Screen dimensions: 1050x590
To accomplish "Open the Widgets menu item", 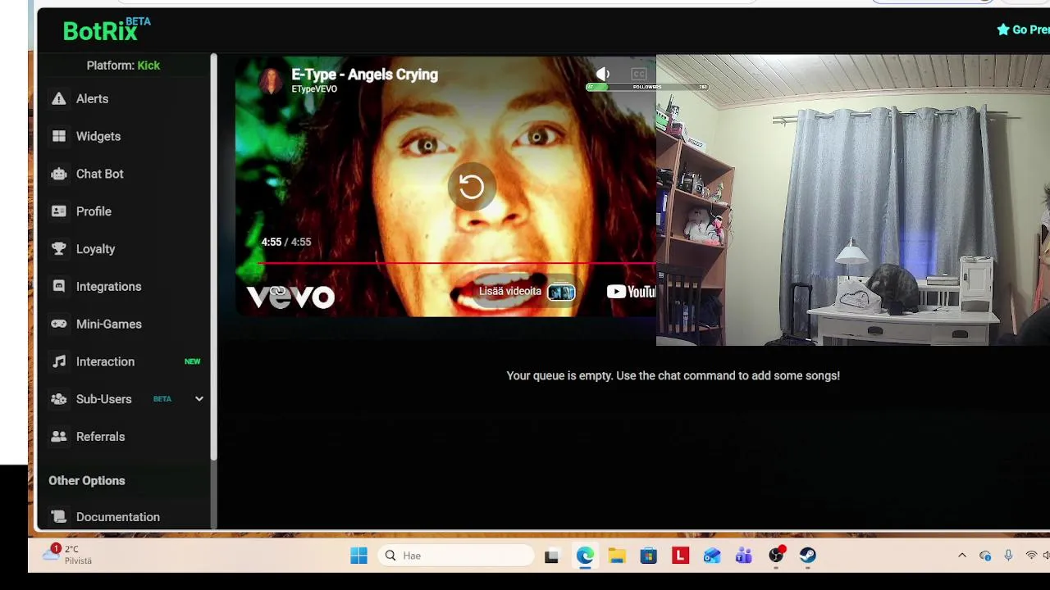I will [x=98, y=136].
